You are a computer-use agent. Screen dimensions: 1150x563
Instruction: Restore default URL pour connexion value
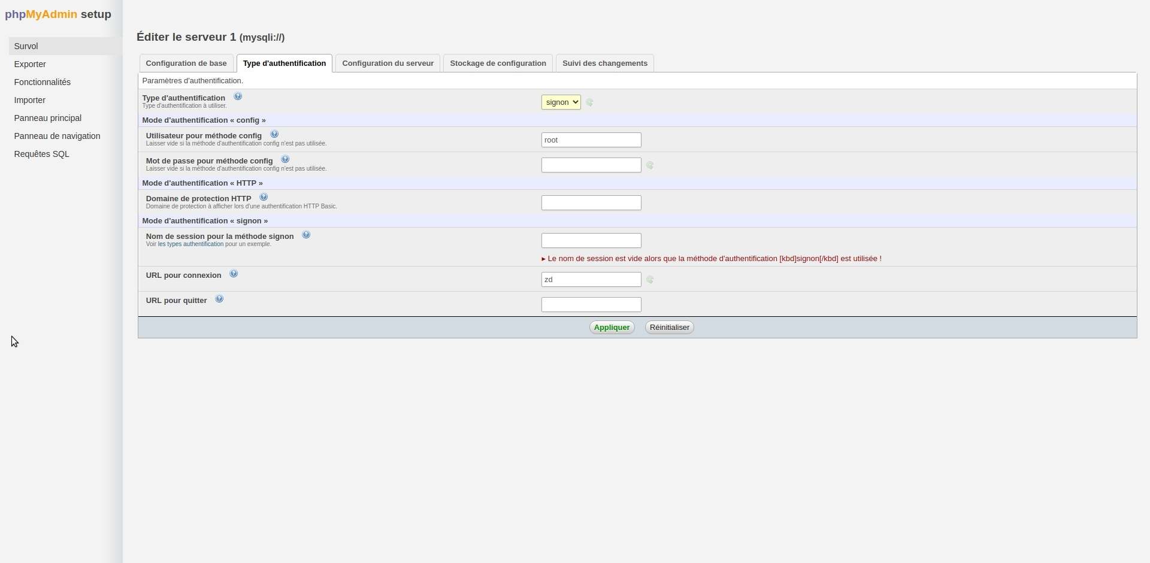click(650, 279)
